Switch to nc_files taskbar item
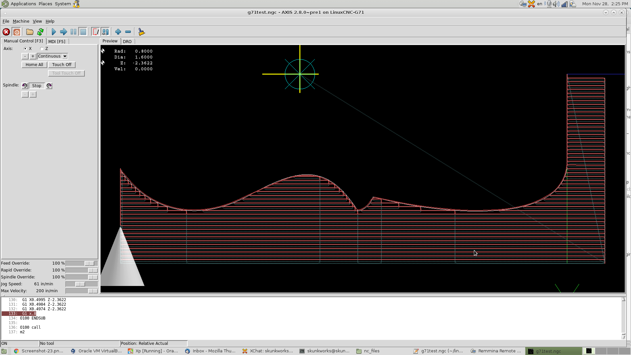The image size is (631, 355). [x=382, y=351]
